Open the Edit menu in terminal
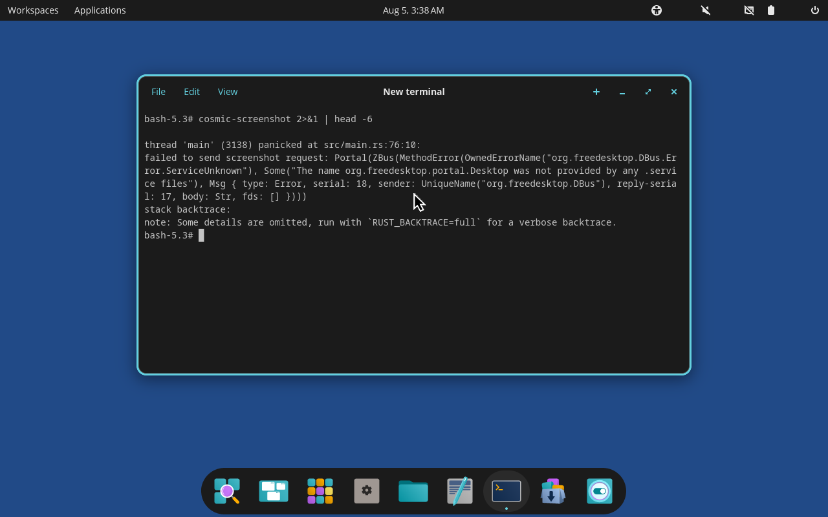 191,92
